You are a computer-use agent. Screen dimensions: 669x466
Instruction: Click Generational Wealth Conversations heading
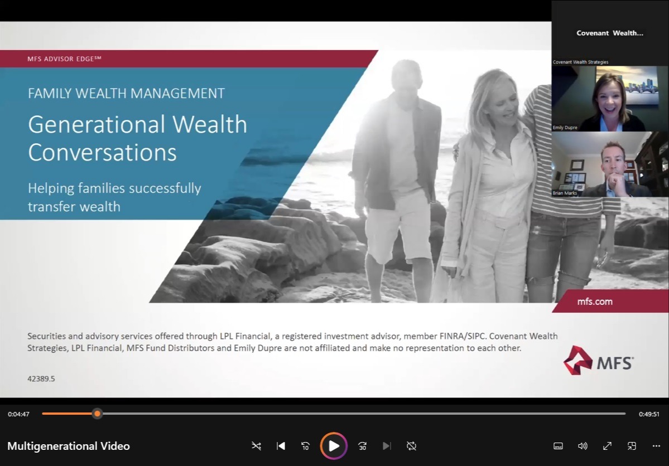(137, 138)
